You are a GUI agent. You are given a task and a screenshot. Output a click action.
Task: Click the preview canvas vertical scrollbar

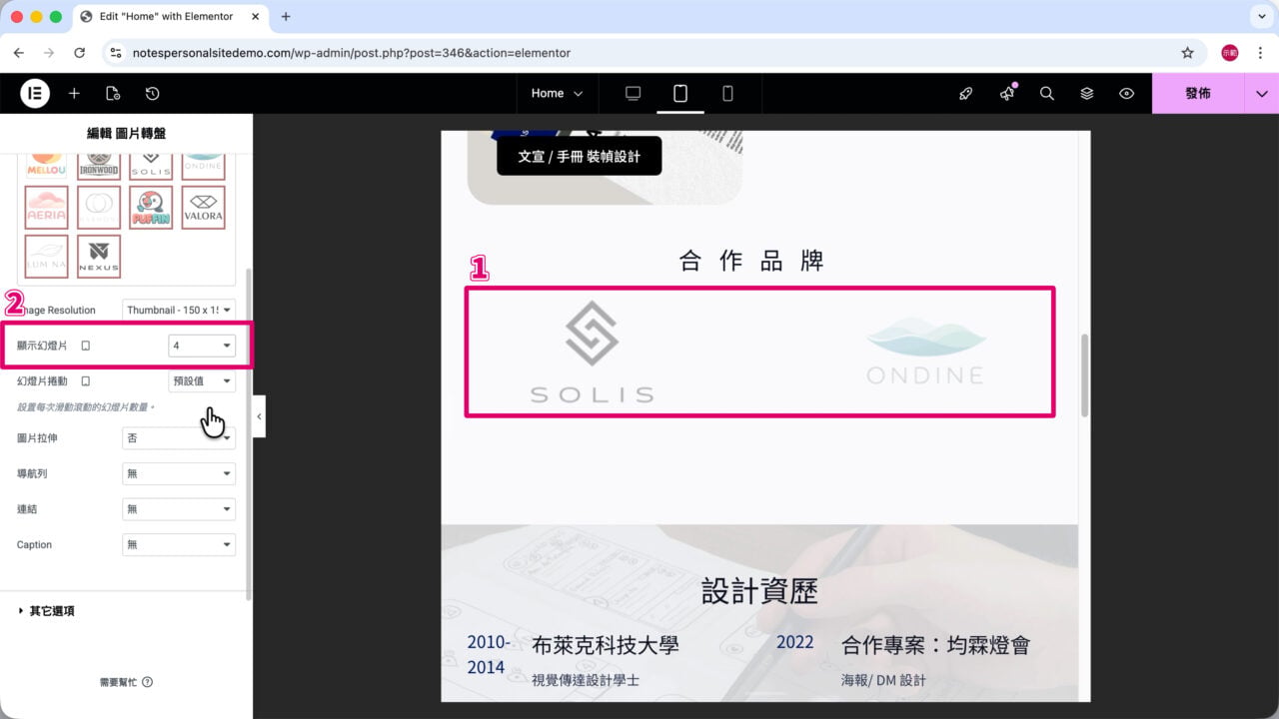point(1084,375)
